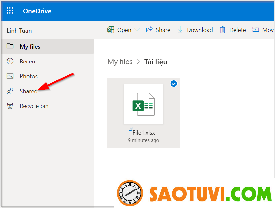The image size is (275, 208).
Task: Click the Excel icon in the toolbar
Action: coord(111,30)
